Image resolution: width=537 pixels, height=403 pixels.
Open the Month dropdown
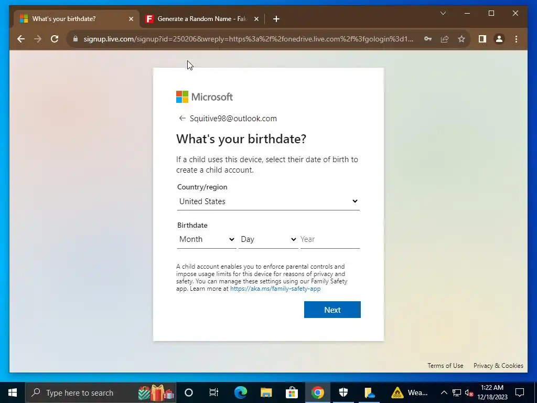click(x=207, y=239)
